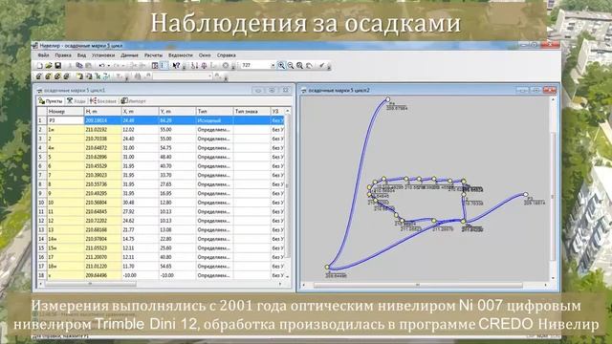The height and width of the screenshot is (344, 612).
Task: Open the Справка menu
Action: pos(226,55)
